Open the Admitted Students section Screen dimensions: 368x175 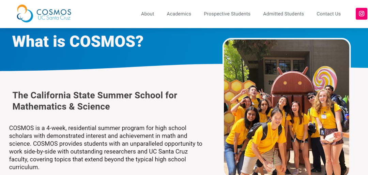point(283,14)
